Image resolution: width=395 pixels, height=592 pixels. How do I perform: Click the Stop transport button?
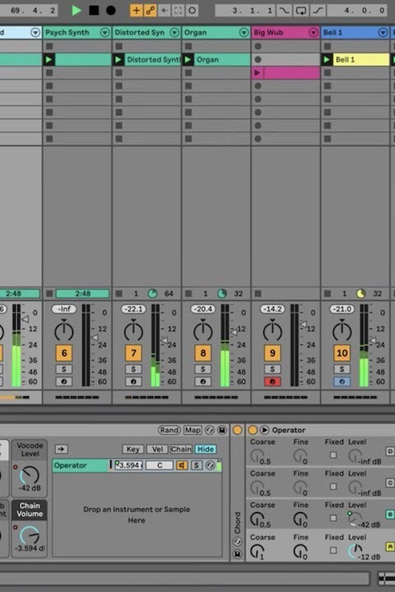(94, 10)
